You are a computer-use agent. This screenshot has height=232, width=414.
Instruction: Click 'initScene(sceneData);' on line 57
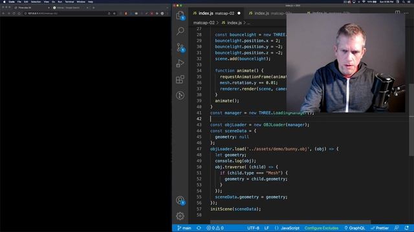coord(235,209)
